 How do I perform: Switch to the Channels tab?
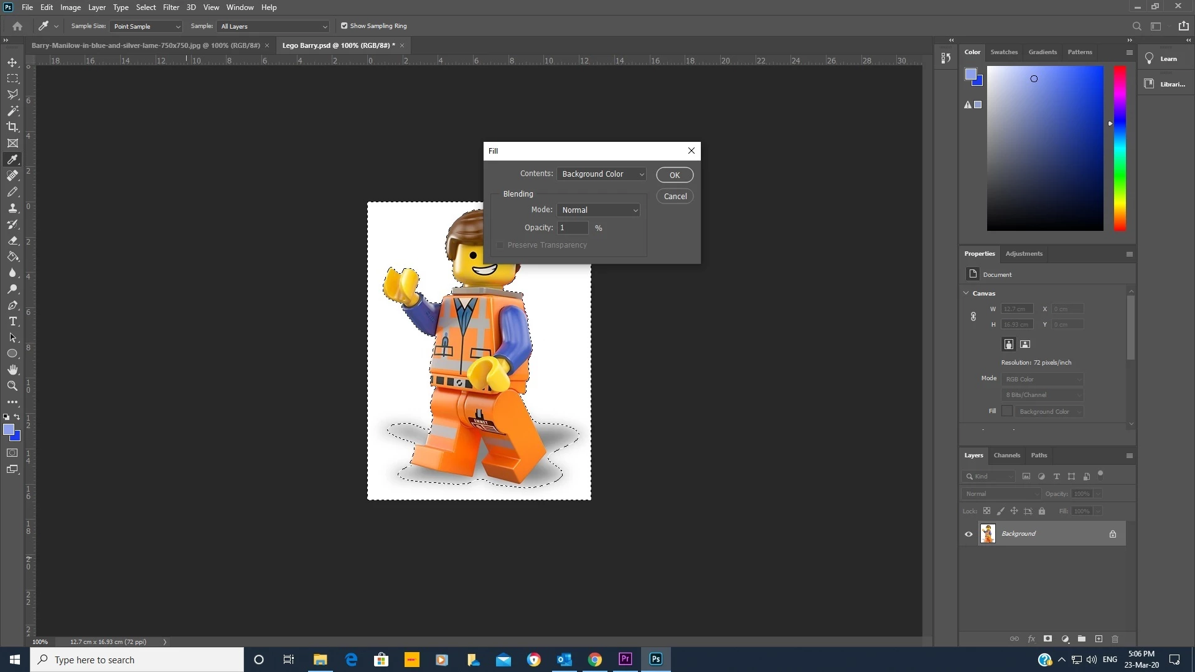click(1006, 455)
